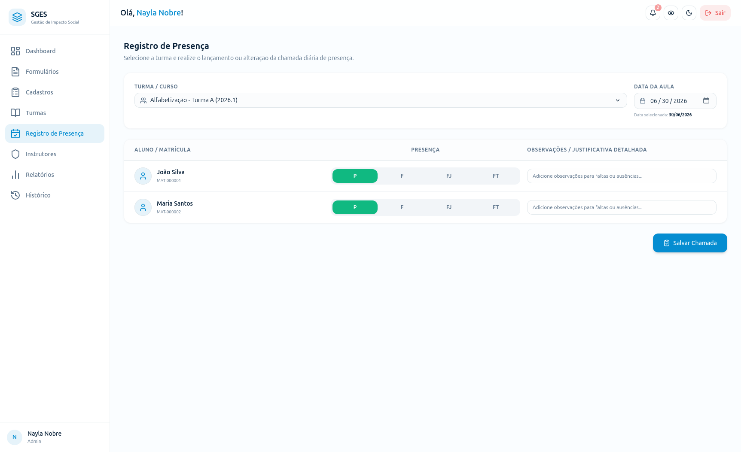Mark Maria Santos as absent (F)
The width and height of the screenshot is (741, 452).
click(402, 207)
